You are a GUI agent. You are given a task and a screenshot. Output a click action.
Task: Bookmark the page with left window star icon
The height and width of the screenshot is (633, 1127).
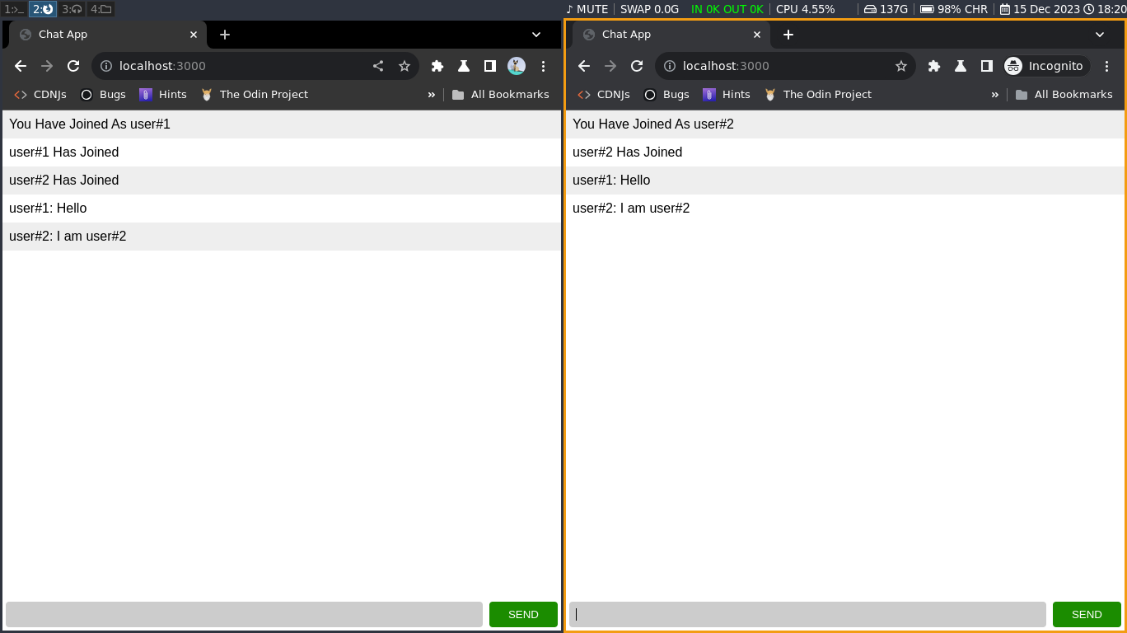(x=405, y=66)
